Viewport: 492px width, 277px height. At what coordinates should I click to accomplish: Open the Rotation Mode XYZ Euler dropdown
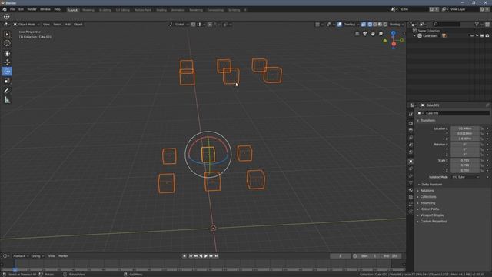[x=465, y=177]
